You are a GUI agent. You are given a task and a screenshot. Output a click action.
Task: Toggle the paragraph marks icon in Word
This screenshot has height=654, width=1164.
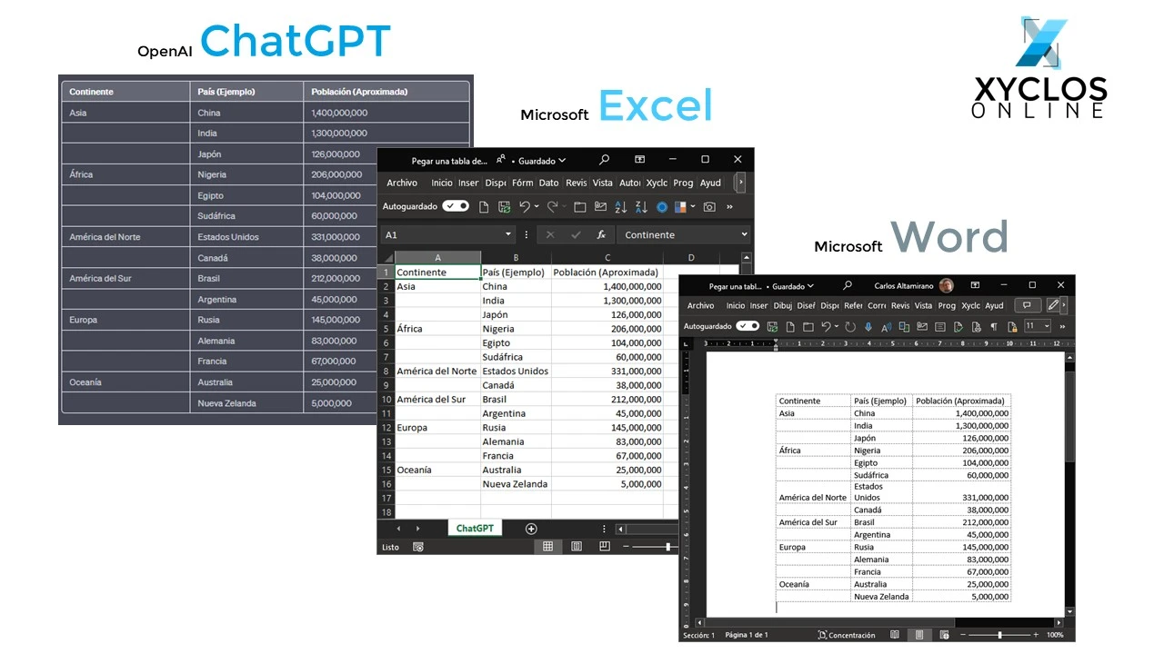pos(993,326)
